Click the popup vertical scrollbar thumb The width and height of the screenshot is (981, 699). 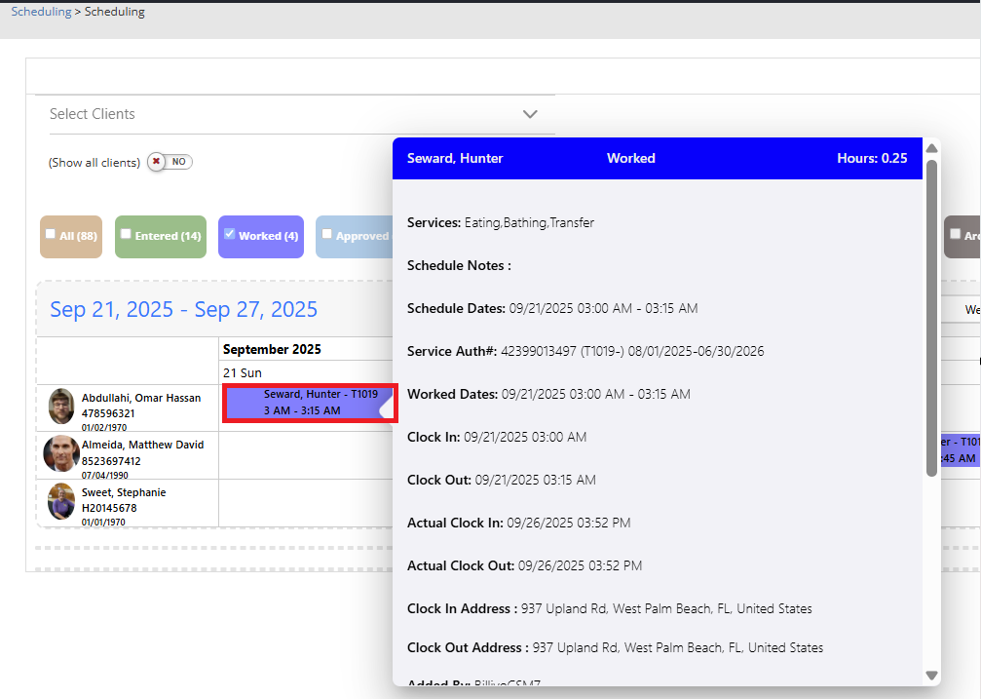tap(931, 317)
